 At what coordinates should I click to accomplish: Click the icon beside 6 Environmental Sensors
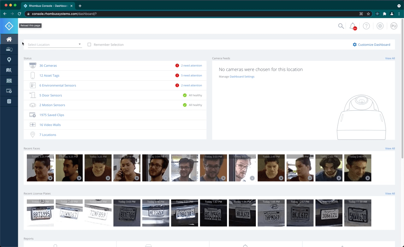pos(33,85)
